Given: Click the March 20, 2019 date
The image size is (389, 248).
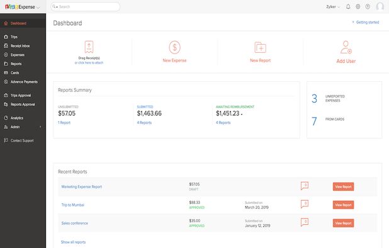Looking at the screenshot, I should click(x=257, y=207).
